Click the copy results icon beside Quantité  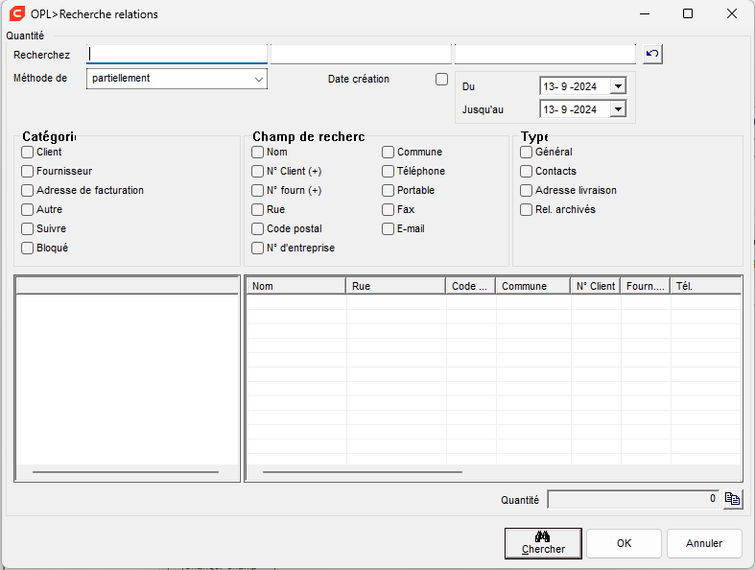(732, 499)
